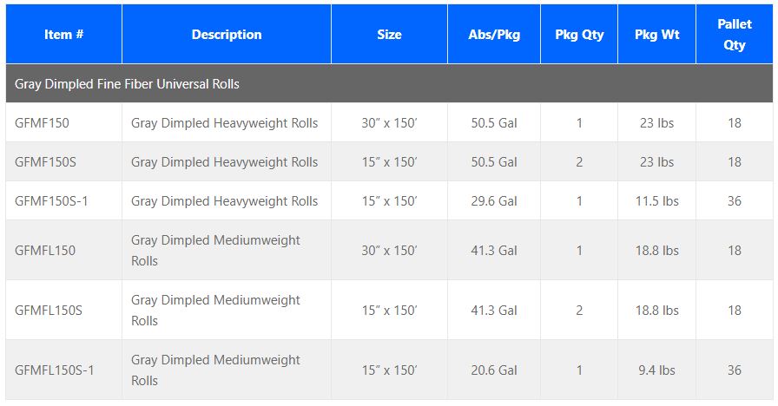
Task: Click the Item # column header
Action: [63, 35]
